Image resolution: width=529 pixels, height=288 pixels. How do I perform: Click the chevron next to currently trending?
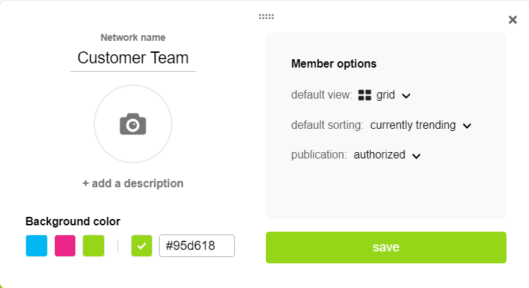click(467, 126)
